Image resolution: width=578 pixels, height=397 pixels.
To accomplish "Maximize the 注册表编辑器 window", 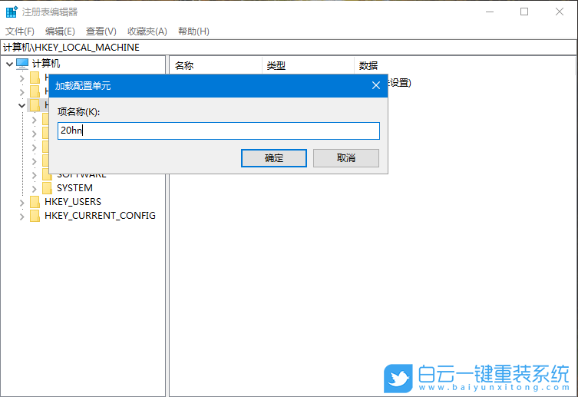I will 524,12.
